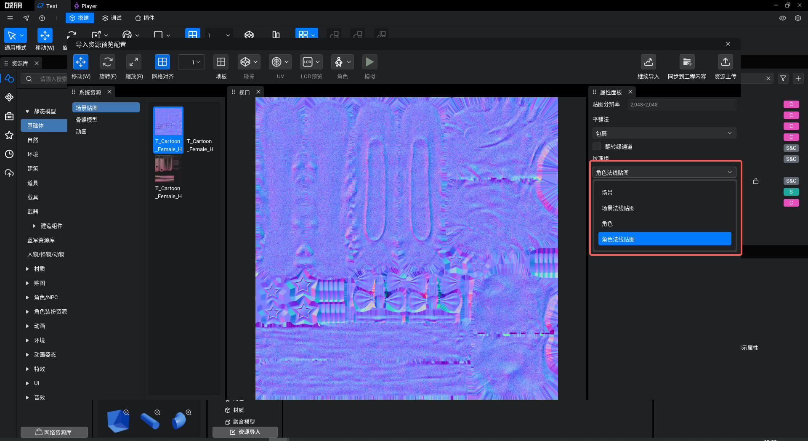Select the selected normal map thumbnail
The height and width of the screenshot is (441, 808).
(168, 121)
